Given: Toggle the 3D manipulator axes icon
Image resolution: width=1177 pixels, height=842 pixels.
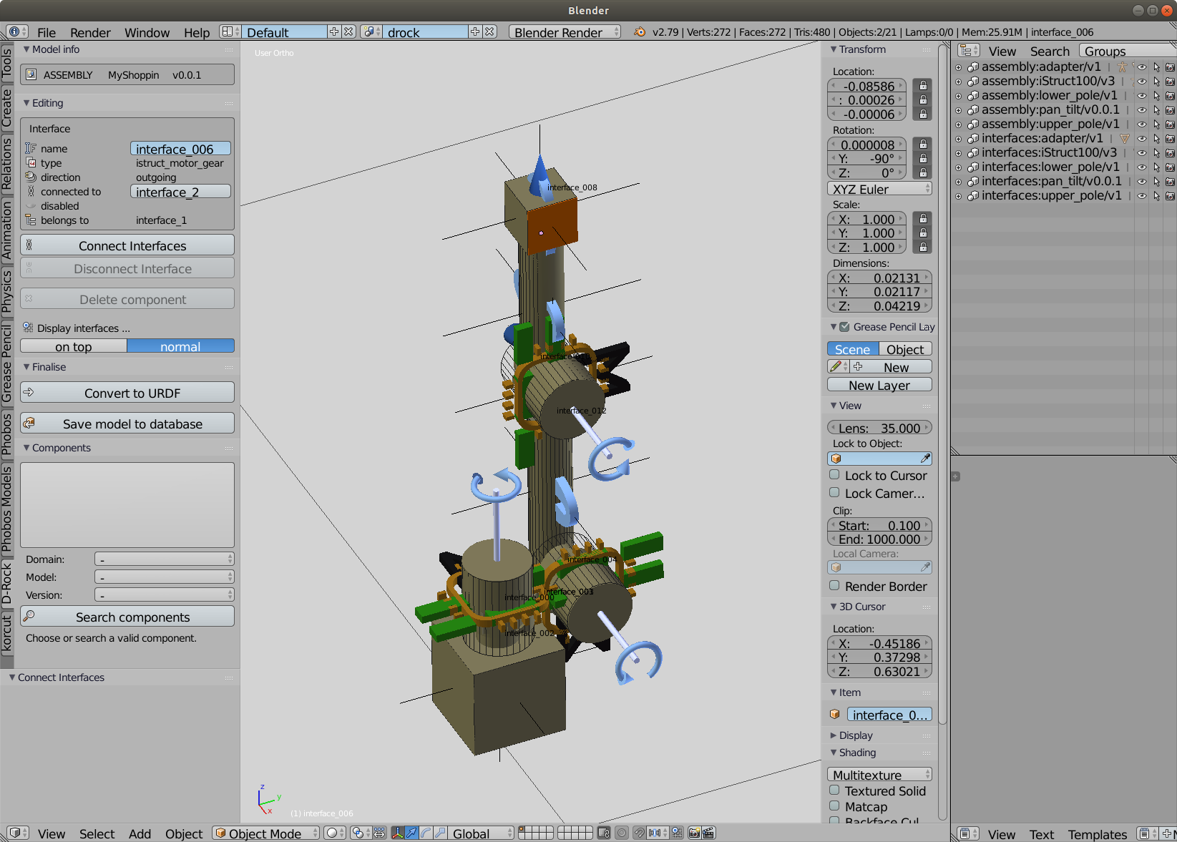Looking at the screenshot, I should 397,833.
